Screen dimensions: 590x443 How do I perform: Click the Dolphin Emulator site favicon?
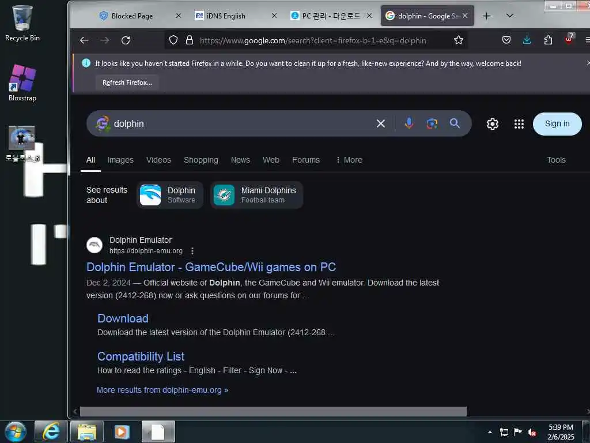pos(94,245)
